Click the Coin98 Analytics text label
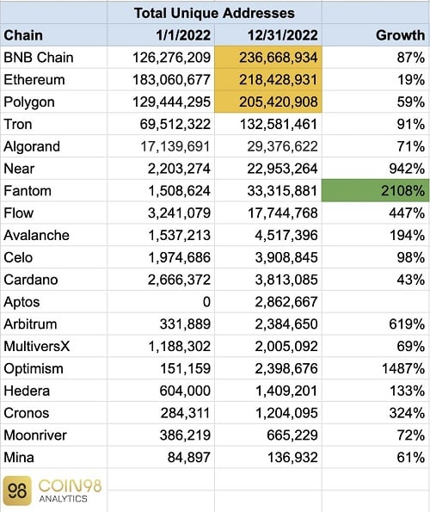Image resolution: width=430 pixels, height=512 pixels. [x=70, y=490]
